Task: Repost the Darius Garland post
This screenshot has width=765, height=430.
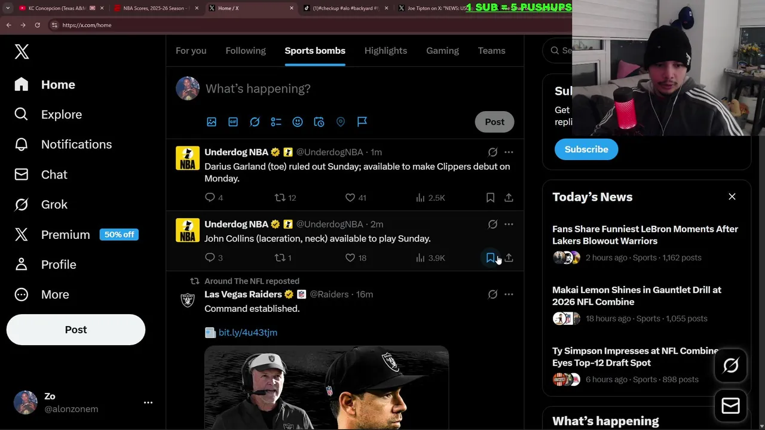Action: 280,198
